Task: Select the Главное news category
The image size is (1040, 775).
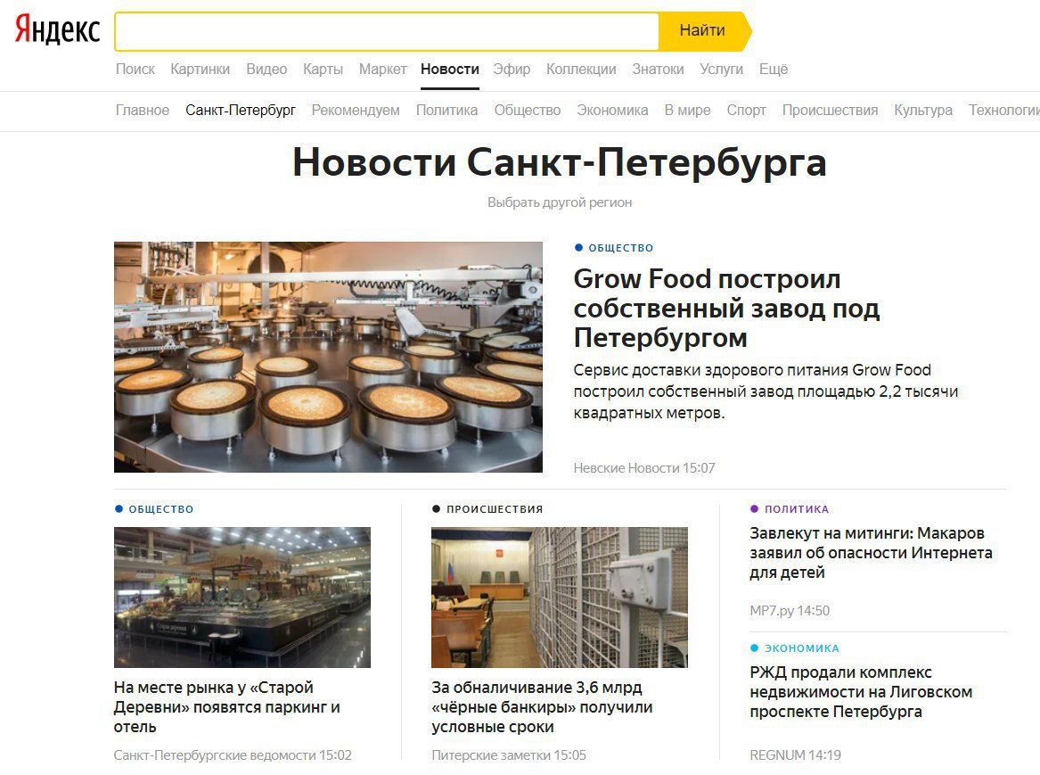Action: pos(143,111)
